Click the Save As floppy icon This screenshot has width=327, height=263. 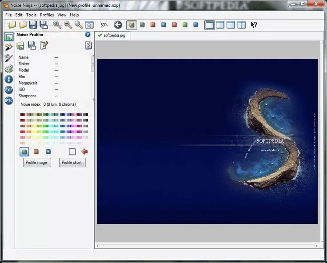(x=44, y=25)
